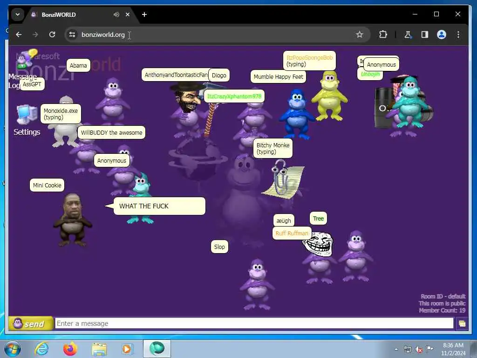Bookmark this page with the star
Screen dimensions: 477x358
coord(359,34)
